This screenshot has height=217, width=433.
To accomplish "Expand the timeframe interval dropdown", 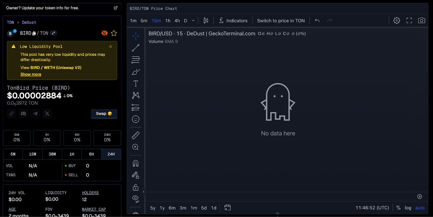I will tap(193, 21).
